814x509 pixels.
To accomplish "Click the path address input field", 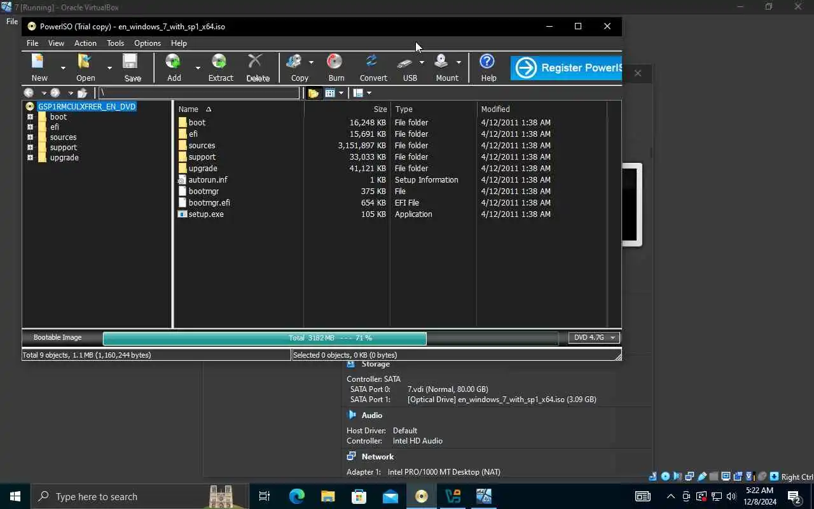I will (x=198, y=93).
